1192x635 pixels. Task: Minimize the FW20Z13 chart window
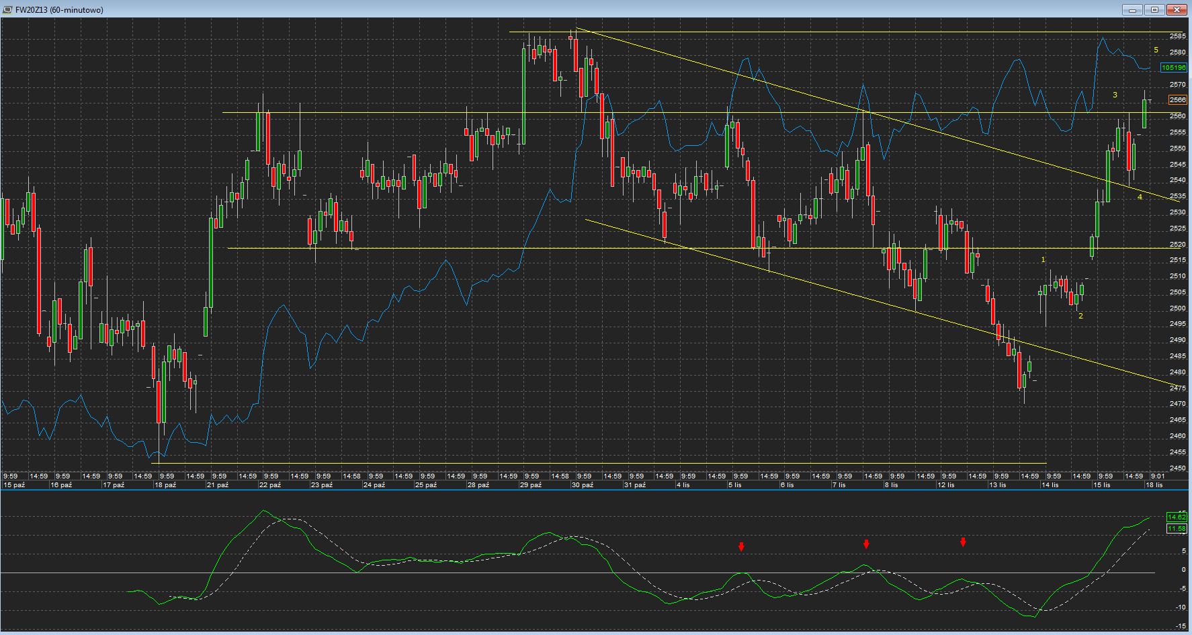tap(1133, 10)
